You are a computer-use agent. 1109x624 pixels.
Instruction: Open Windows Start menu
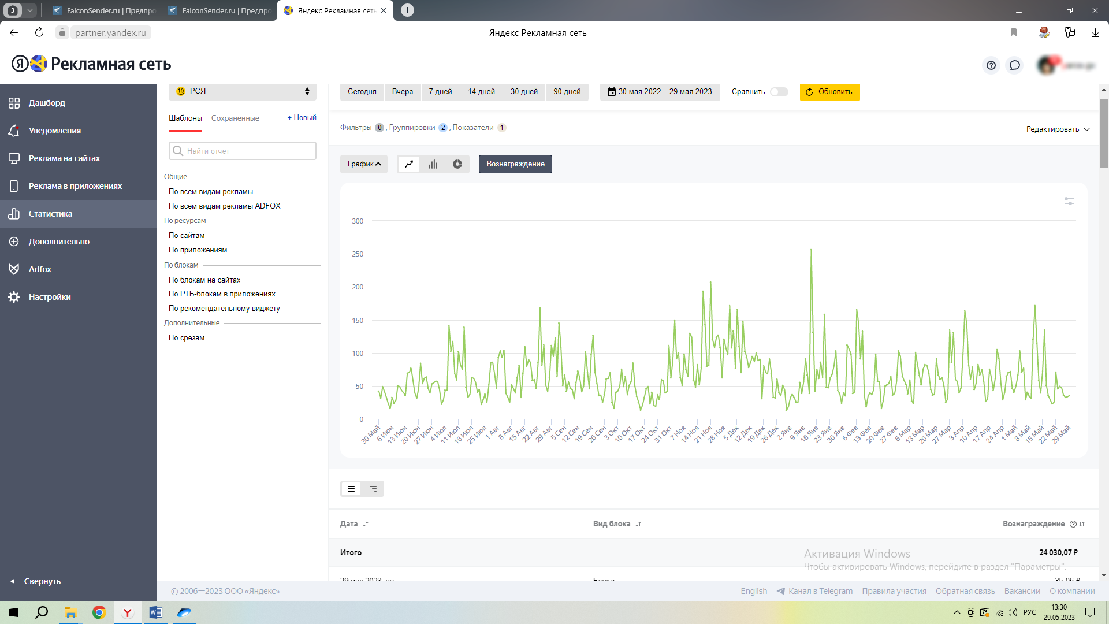tap(14, 612)
